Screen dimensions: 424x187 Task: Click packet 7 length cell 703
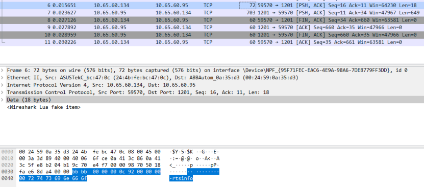click(251, 13)
